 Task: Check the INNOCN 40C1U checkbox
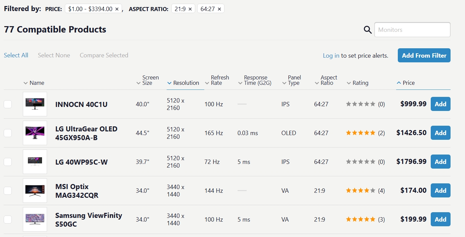tap(8, 104)
